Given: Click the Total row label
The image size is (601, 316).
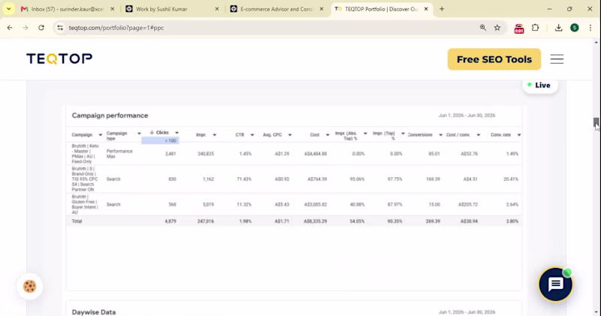Looking at the screenshot, I should pos(77,221).
